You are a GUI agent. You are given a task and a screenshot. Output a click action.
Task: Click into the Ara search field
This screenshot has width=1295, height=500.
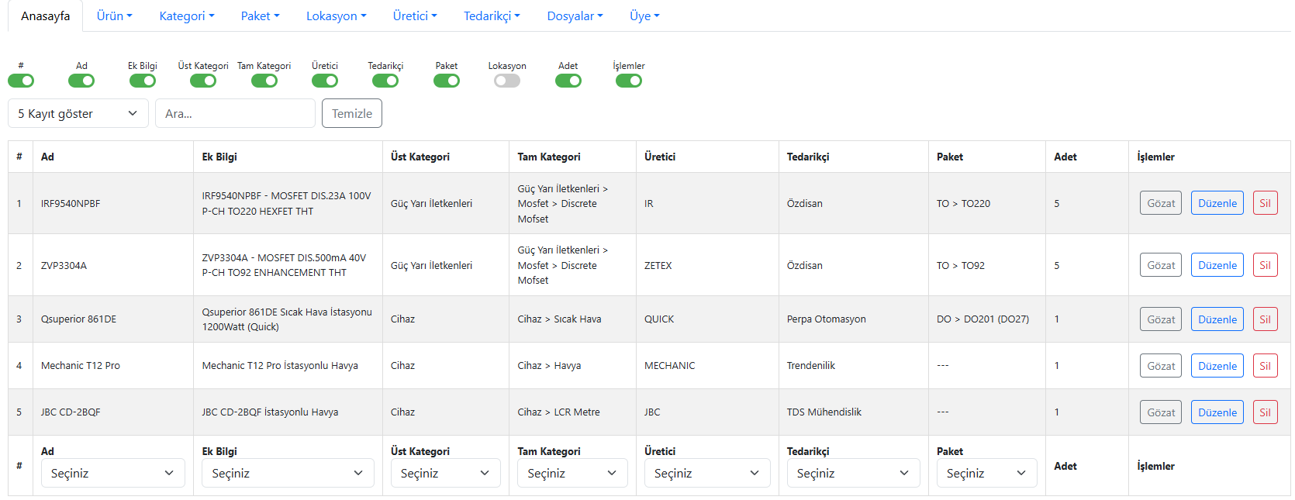235,113
